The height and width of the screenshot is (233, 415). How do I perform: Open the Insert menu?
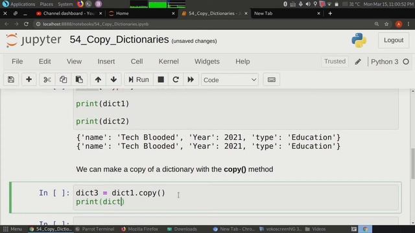106,61
